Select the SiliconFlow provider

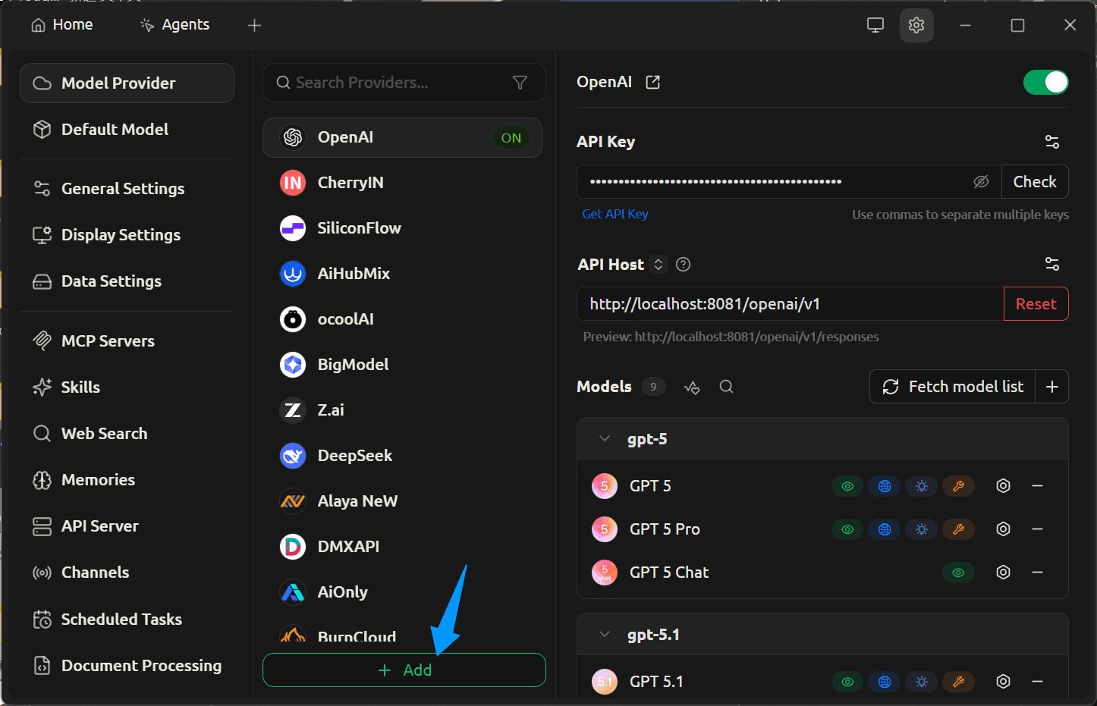(x=402, y=228)
